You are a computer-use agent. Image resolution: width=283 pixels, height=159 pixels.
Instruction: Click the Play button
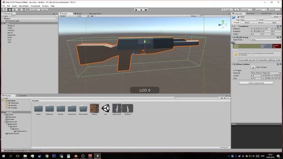coord(137,10)
